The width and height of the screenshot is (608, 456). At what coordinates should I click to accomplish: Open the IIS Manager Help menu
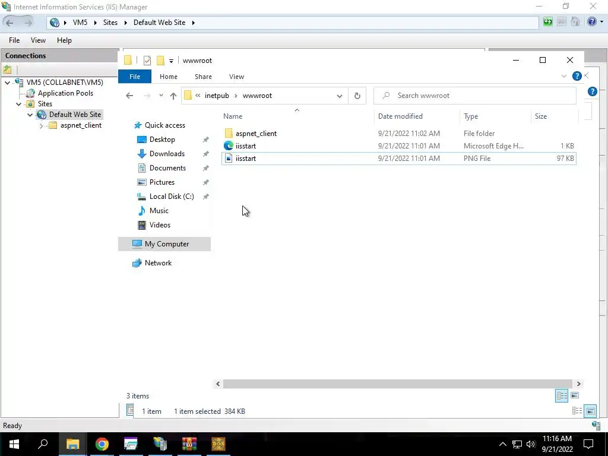point(64,40)
